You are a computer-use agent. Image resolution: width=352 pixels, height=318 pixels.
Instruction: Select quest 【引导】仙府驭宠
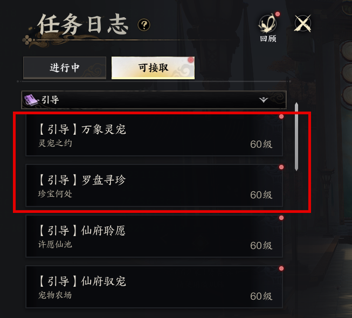pyautogui.click(x=154, y=287)
